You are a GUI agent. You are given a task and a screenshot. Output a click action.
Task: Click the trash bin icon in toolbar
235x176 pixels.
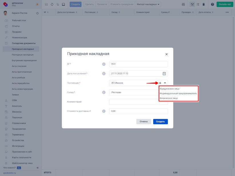click(x=204, y=4)
